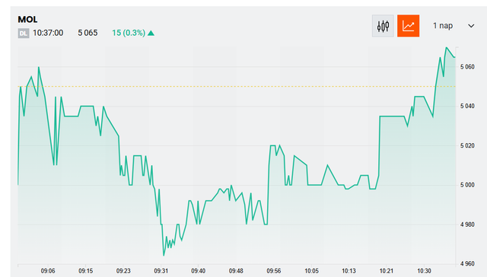Click the last price 5 065
The image size is (487, 277).
click(88, 33)
